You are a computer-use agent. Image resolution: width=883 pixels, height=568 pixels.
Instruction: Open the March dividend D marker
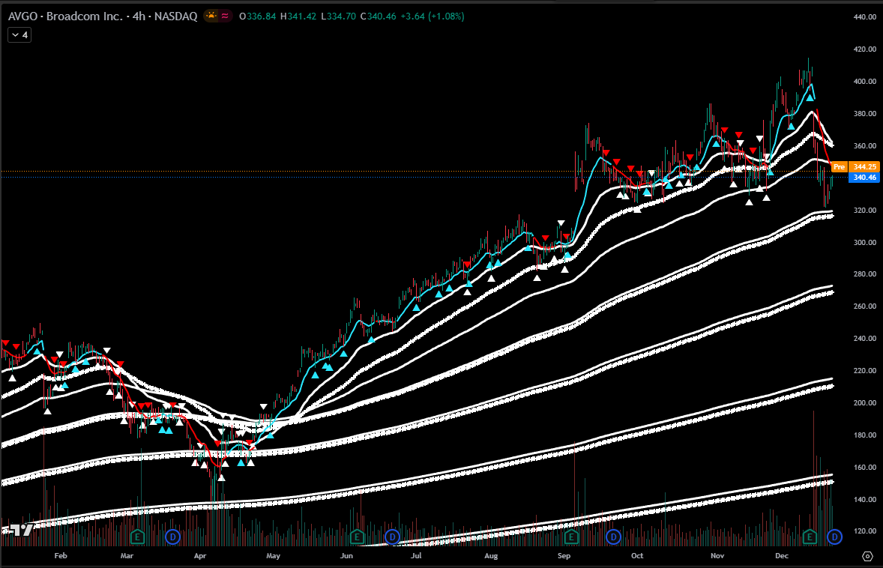click(x=173, y=537)
